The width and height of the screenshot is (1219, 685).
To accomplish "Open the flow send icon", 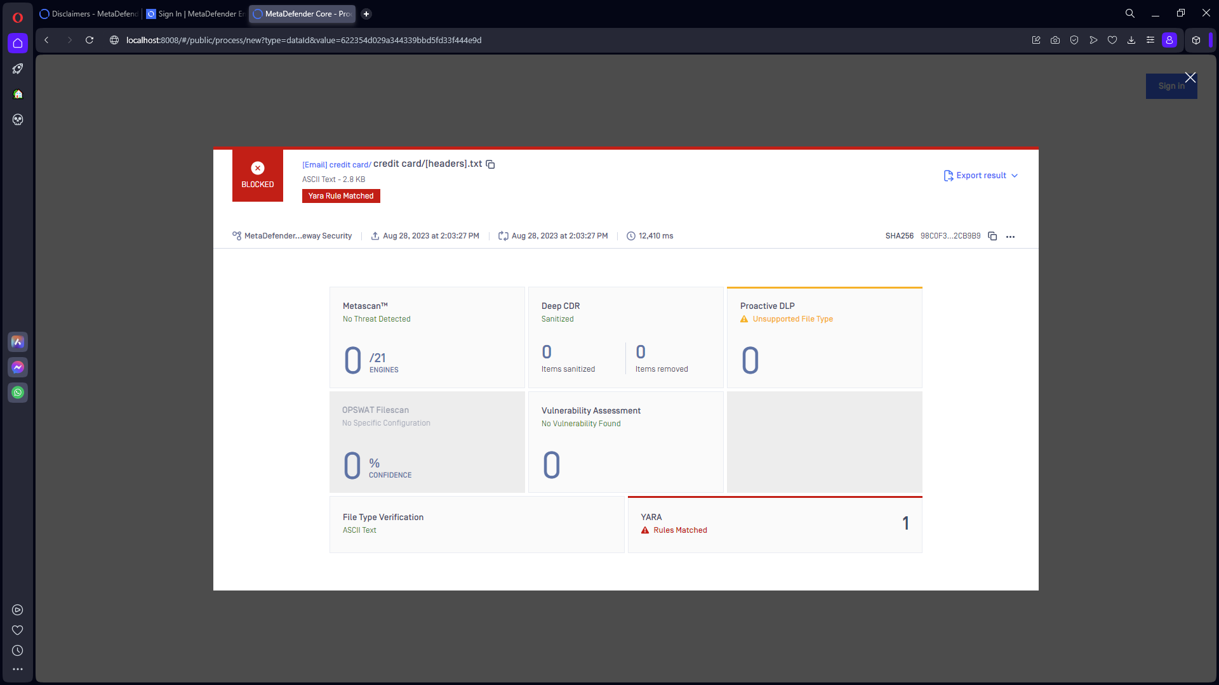I will (x=1093, y=40).
